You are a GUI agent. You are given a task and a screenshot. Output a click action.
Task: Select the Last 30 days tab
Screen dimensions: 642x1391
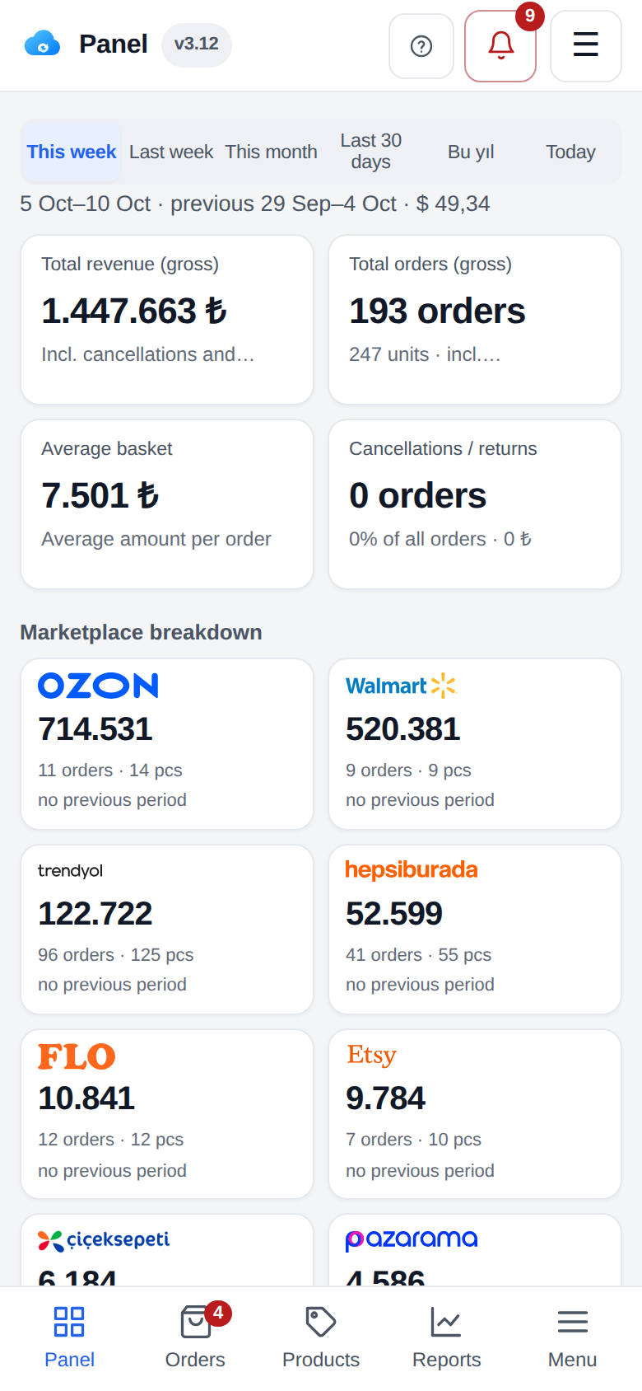(x=371, y=152)
